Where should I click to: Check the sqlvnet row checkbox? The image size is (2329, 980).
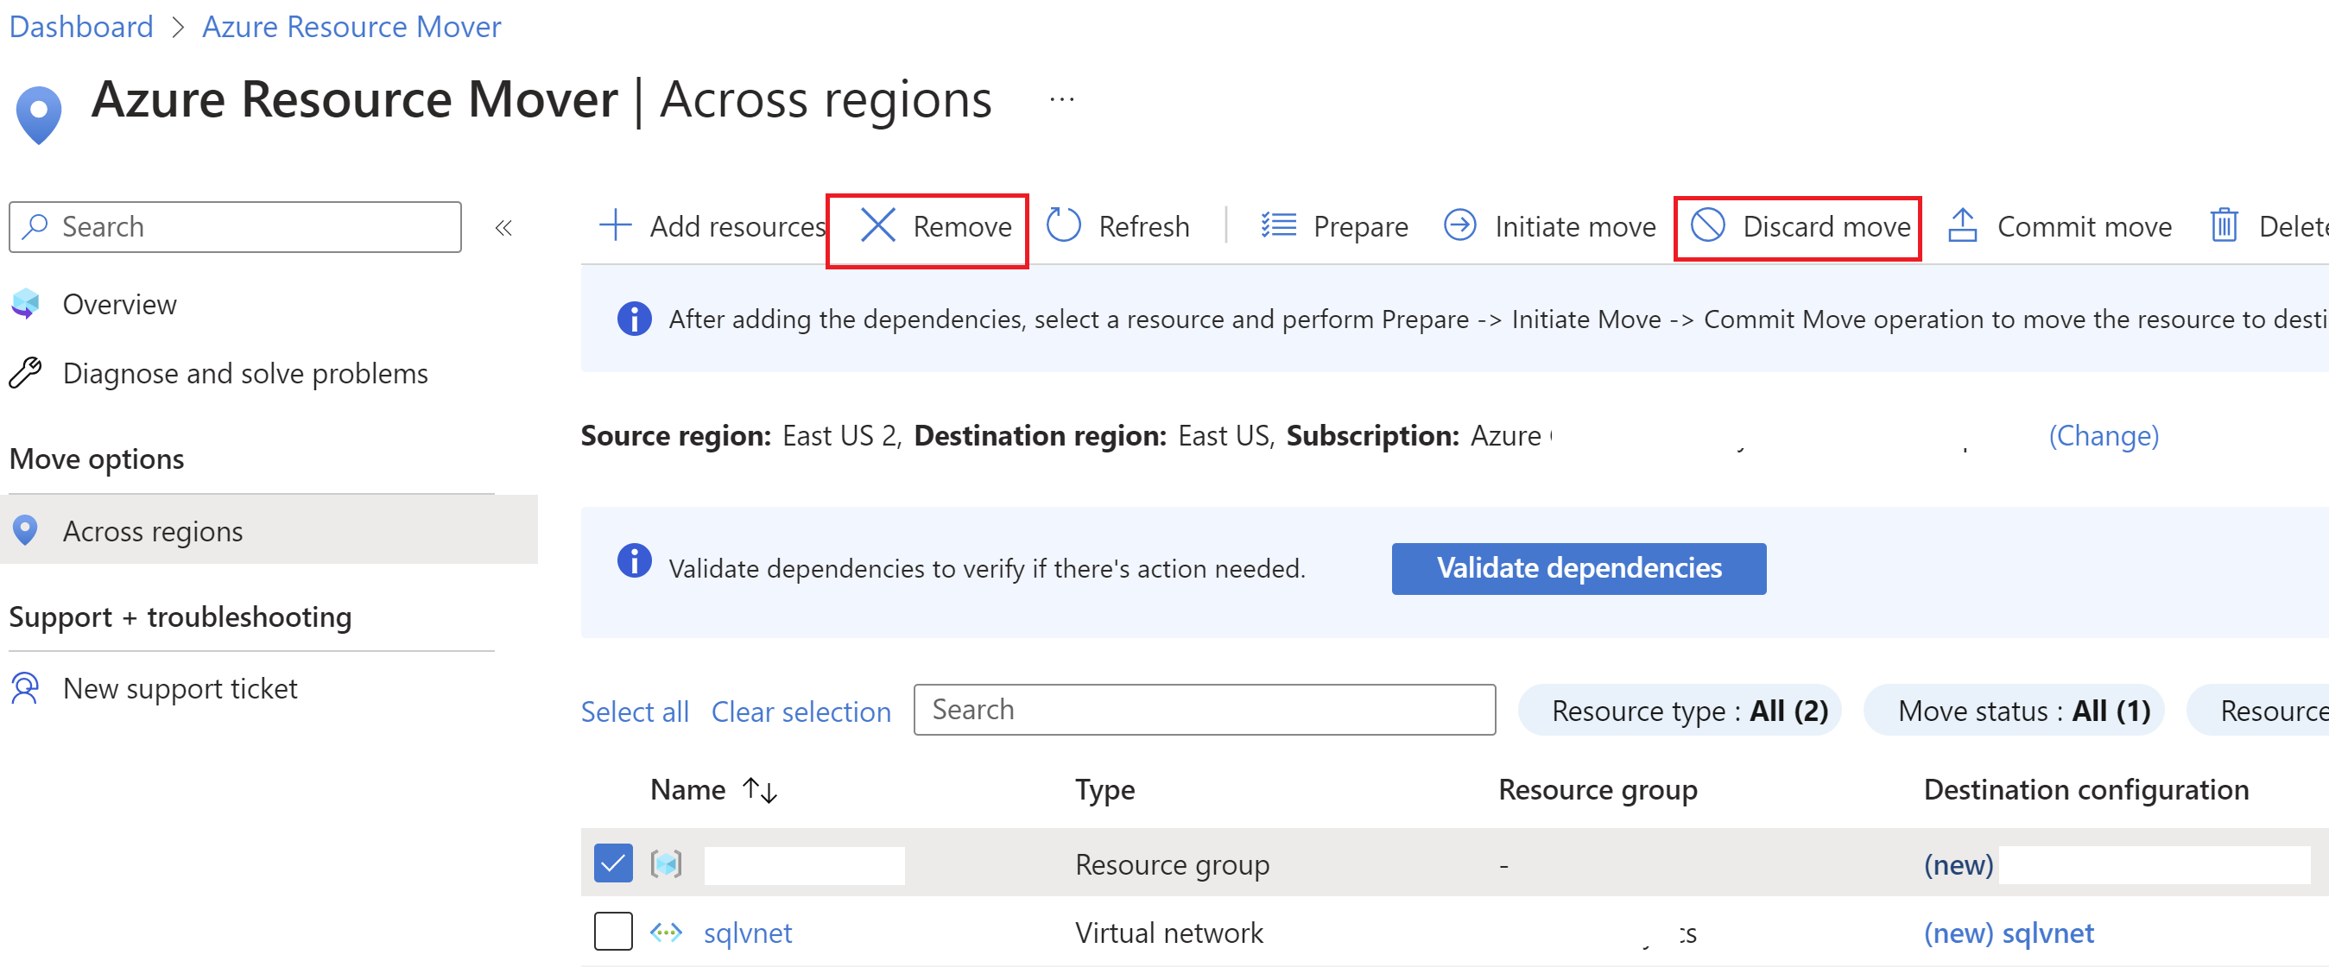coord(613,933)
